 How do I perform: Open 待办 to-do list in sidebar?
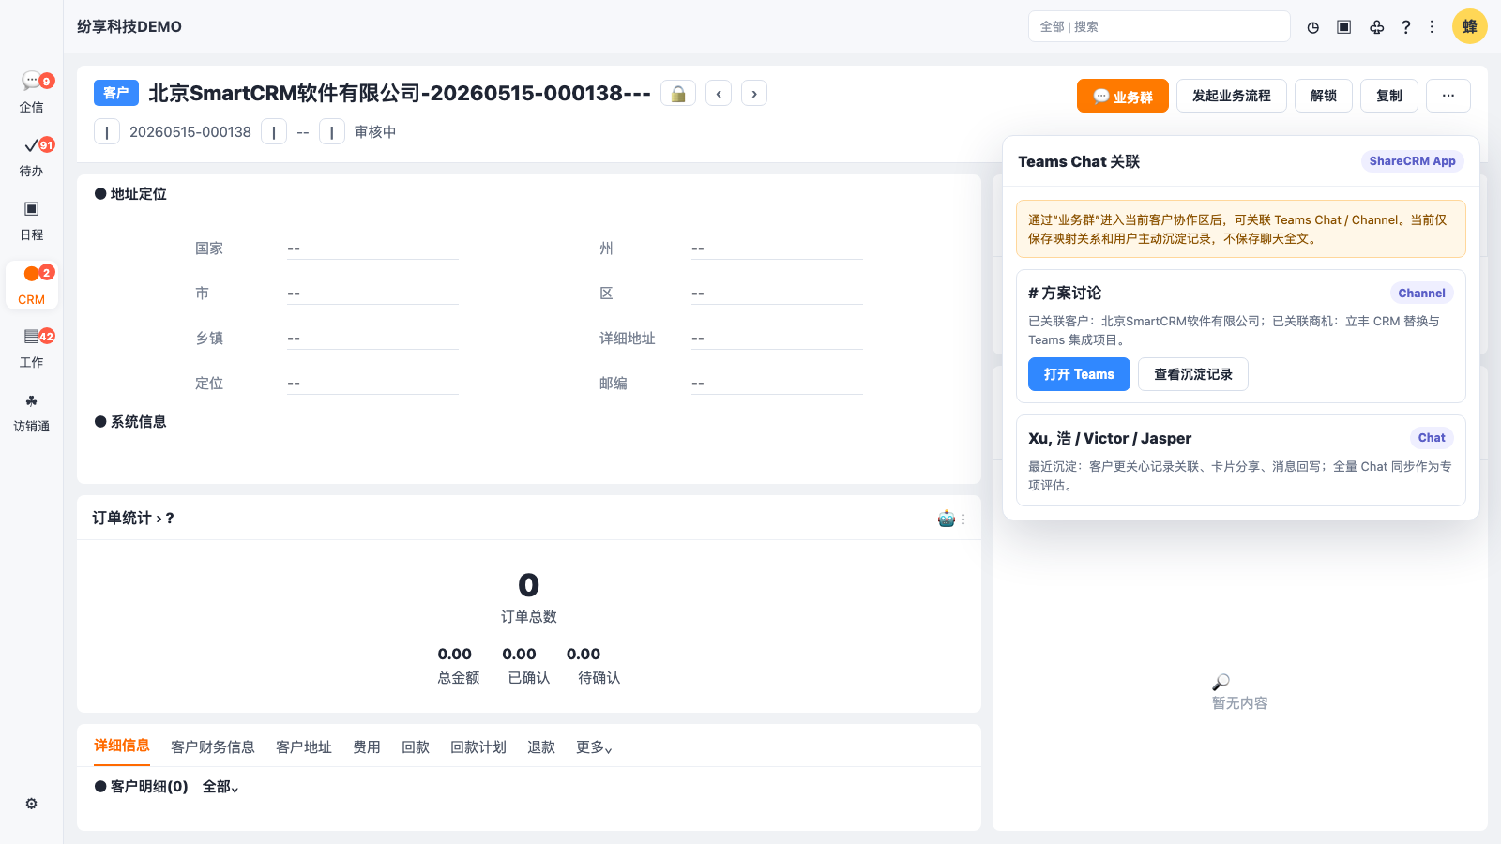pos(32,157)
